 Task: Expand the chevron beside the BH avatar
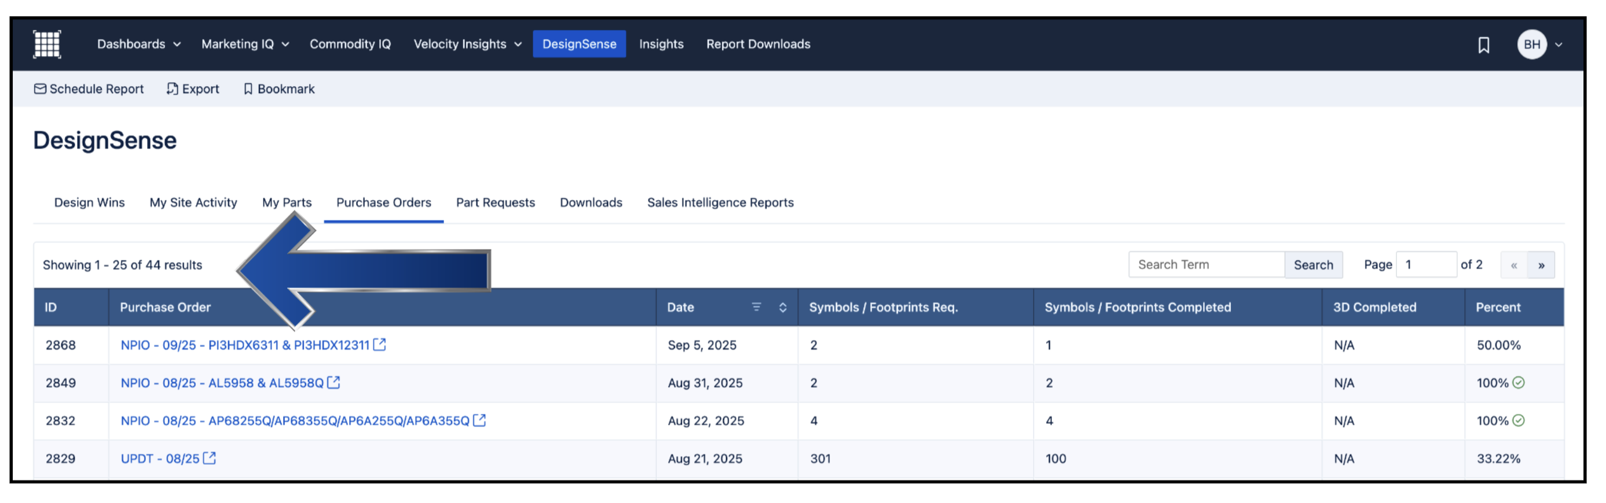point(1559,45)
